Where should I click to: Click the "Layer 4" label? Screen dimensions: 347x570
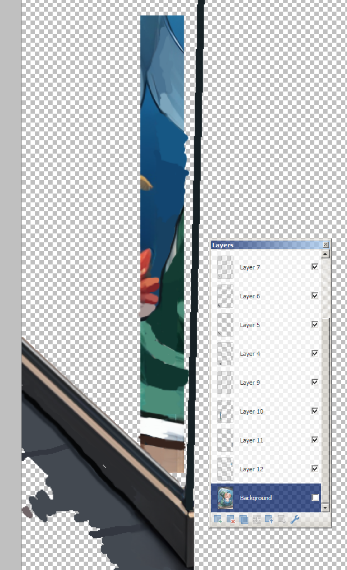[250, 354]
